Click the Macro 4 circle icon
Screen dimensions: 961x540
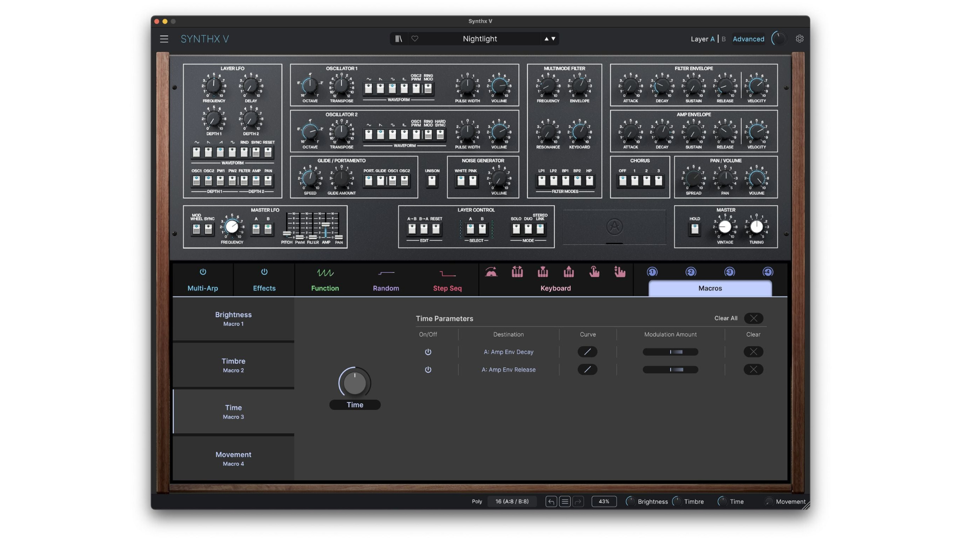(x=768, y=272)
